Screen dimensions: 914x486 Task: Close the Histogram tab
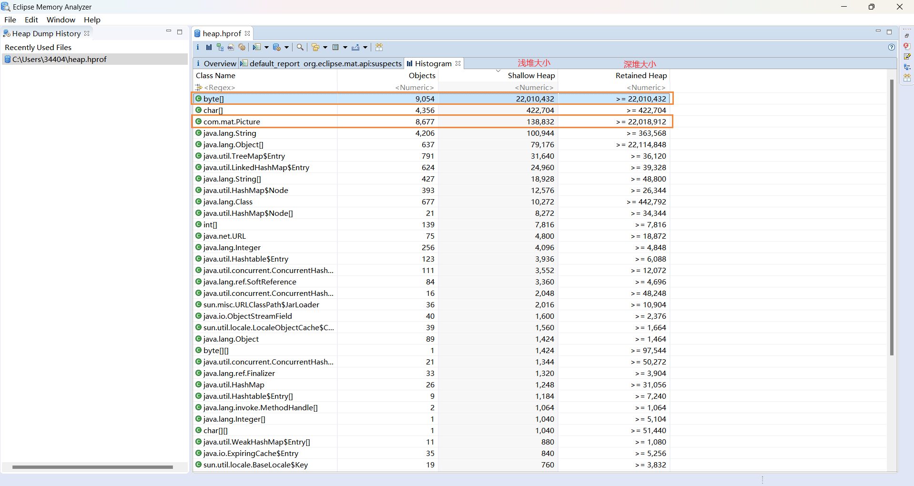tap(458, 63)
